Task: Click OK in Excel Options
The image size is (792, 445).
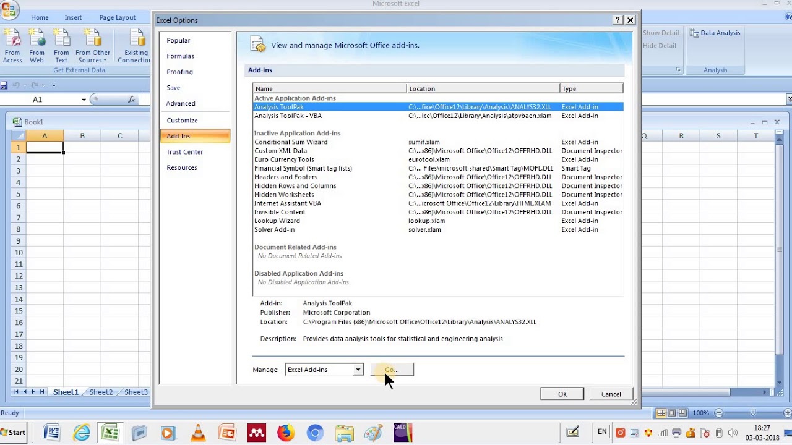Action: 562,394
